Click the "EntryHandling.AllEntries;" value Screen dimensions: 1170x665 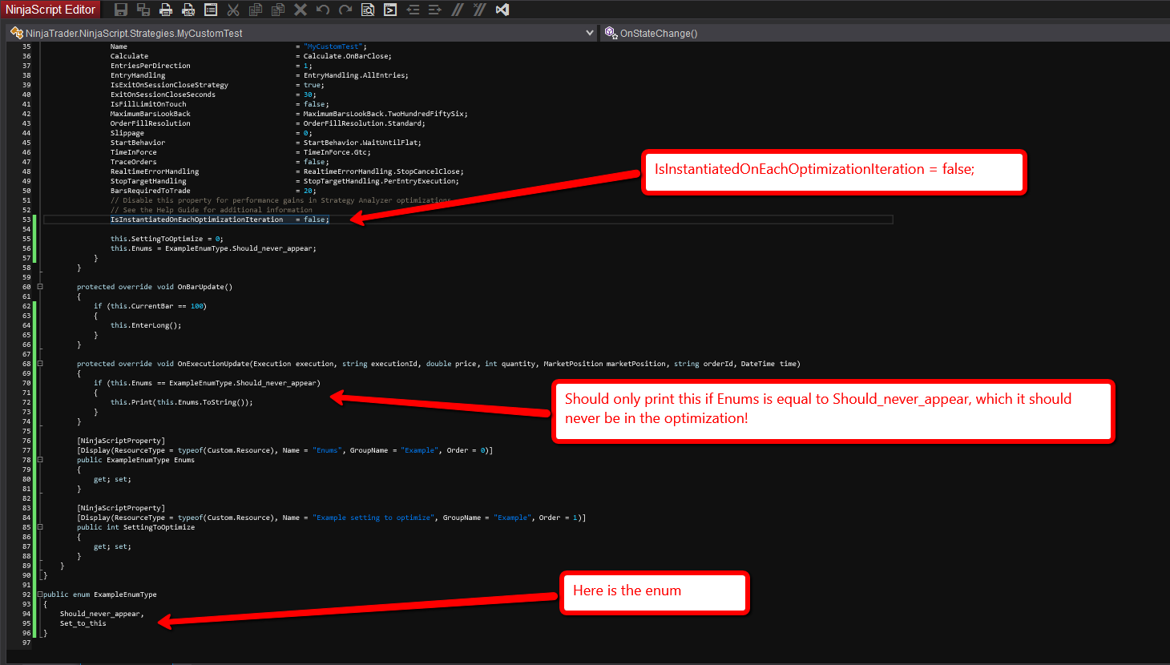[356, 75]
